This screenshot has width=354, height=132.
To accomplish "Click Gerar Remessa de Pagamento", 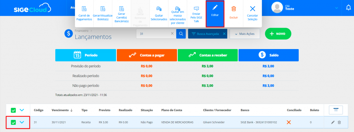I will tap(140, 13).
